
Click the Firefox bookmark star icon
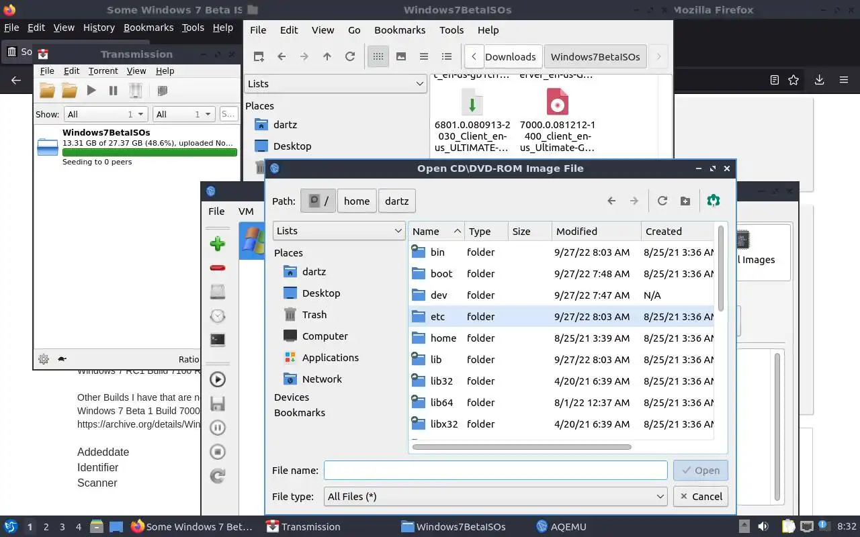tap(793, 80)
